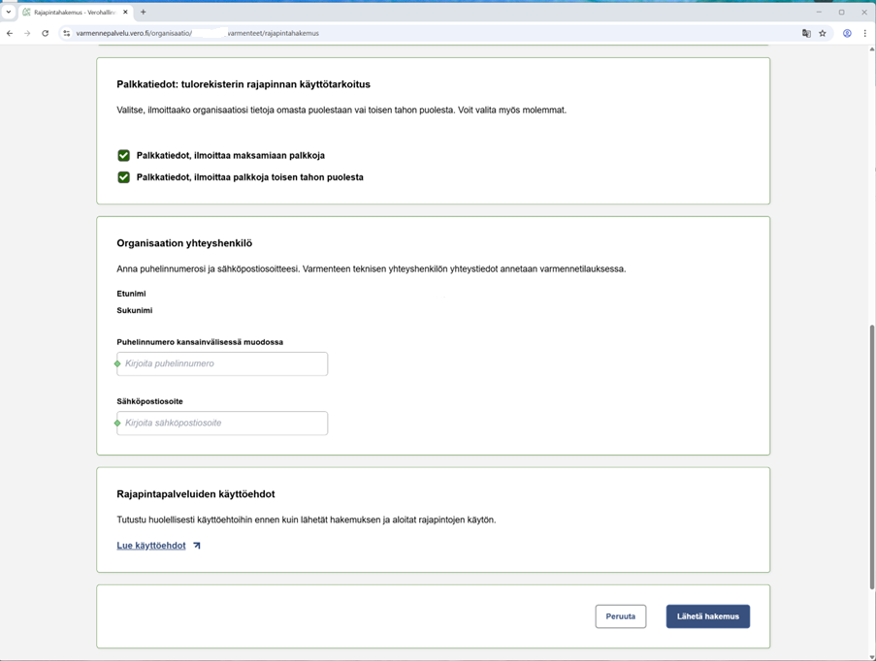
Task: Click the site information icon in address bar
Action: pyautogui.click(x=66, y=33)
